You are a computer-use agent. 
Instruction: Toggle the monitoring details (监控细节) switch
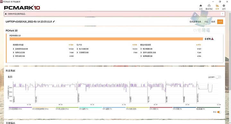tap(218, 77)
